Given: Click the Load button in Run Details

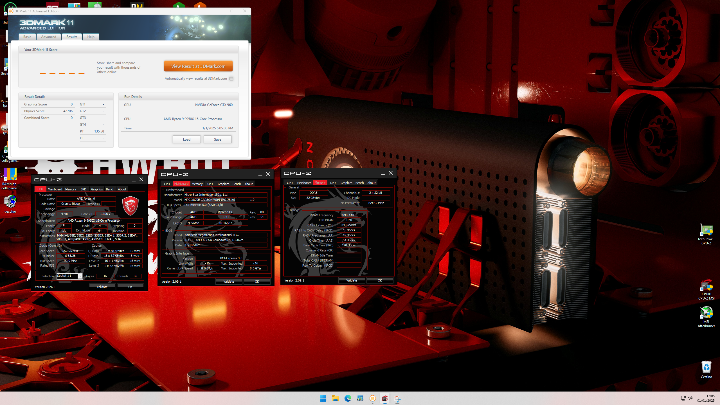Looking at the screenshot, I should [186, 139].
